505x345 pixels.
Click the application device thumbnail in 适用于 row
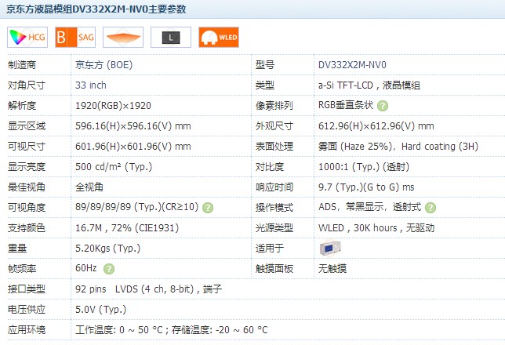(330, 248)
